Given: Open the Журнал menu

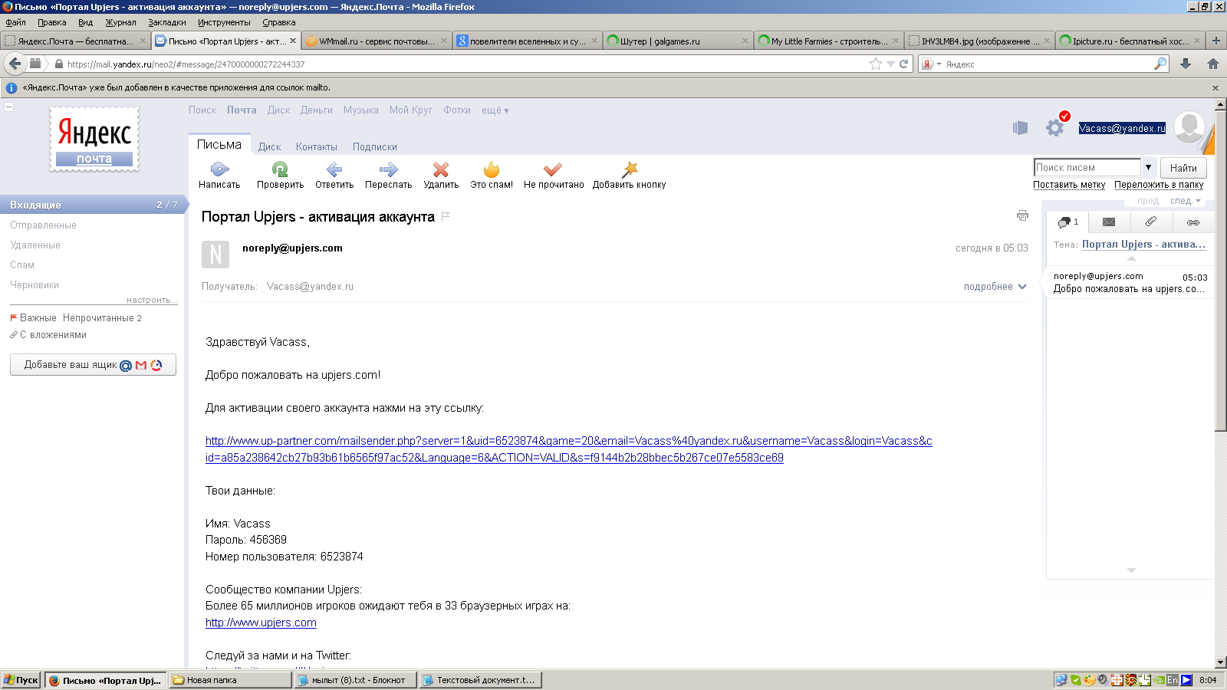Looking at the screenshot, I should pyautogui.click(x=120, y=22).
